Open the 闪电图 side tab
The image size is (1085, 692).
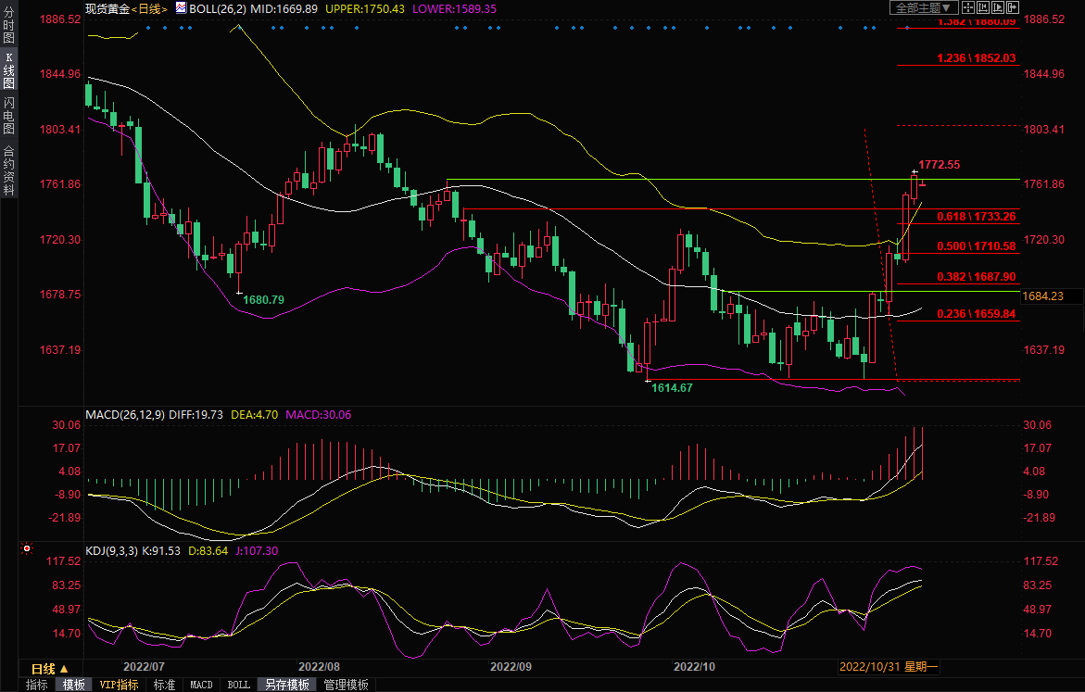coord(8,116)
